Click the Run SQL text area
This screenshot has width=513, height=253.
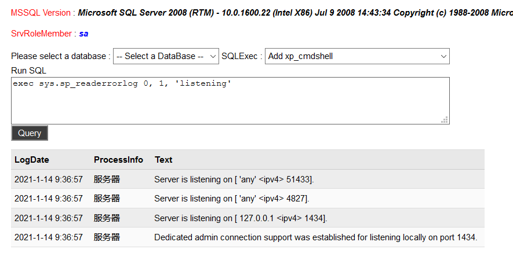pos(230,101)
